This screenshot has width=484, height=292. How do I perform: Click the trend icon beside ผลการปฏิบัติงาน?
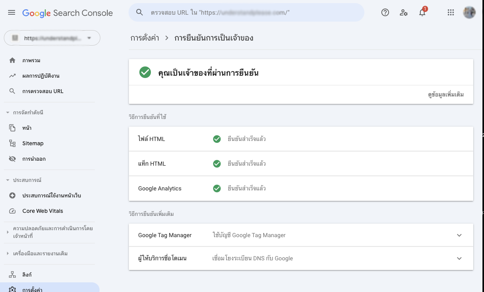tap(12, 76)
